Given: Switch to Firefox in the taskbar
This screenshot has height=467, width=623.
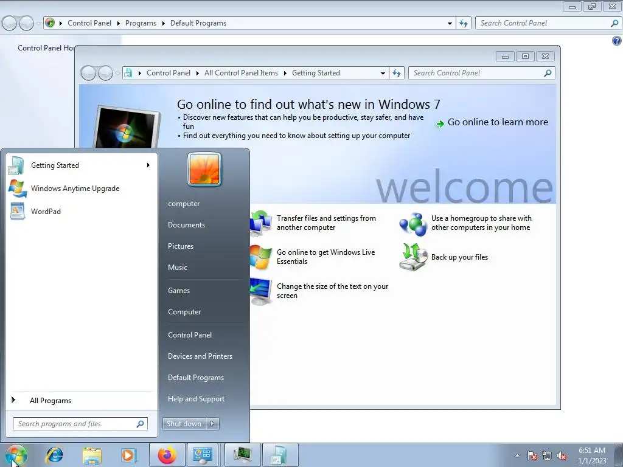Looking at the screenshot, I should 167,455.
